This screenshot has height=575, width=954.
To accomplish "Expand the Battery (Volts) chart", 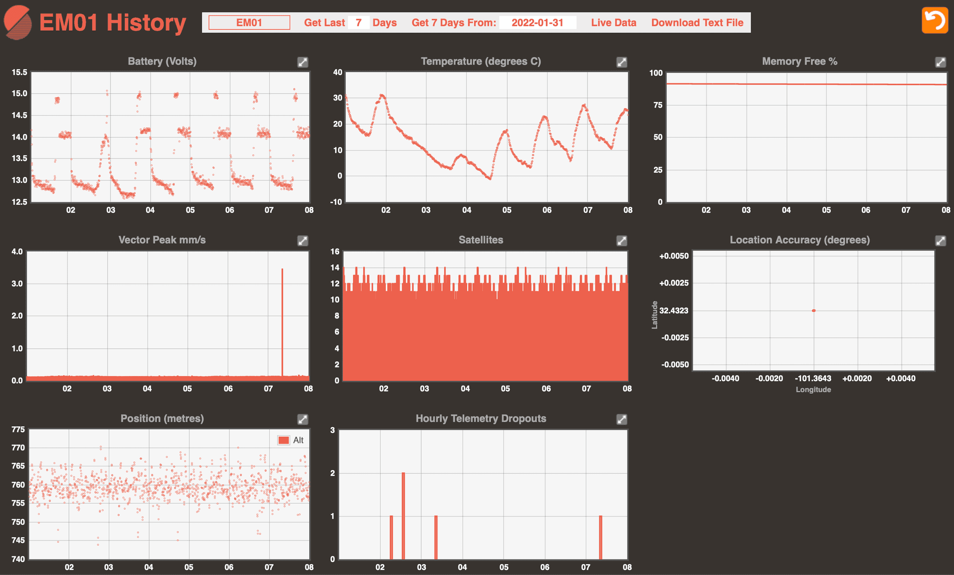I will coord(303,62).
